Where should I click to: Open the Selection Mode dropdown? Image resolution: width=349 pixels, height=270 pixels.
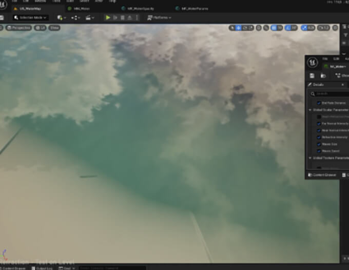30,17
